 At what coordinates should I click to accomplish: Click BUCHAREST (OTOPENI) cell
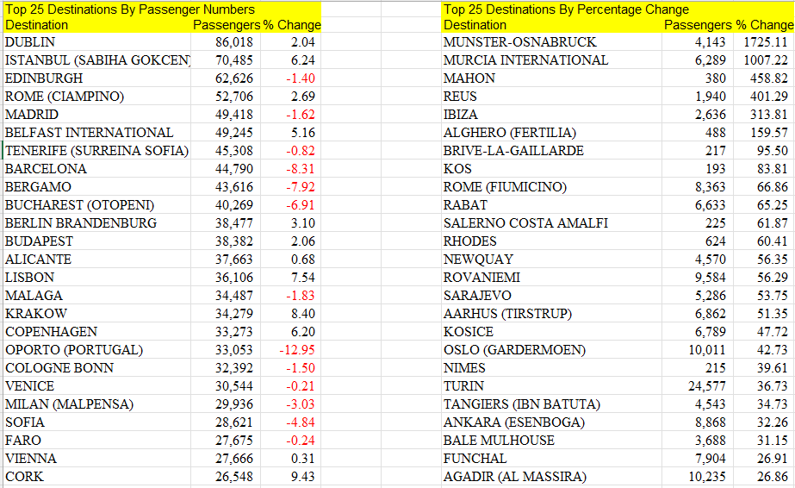96,205
